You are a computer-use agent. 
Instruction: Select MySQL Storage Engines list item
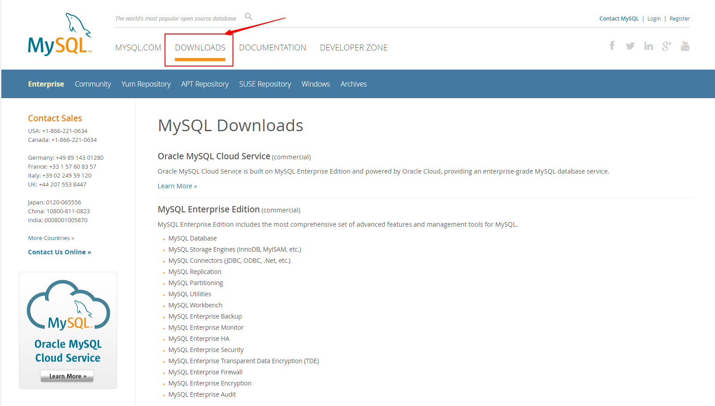235,249
